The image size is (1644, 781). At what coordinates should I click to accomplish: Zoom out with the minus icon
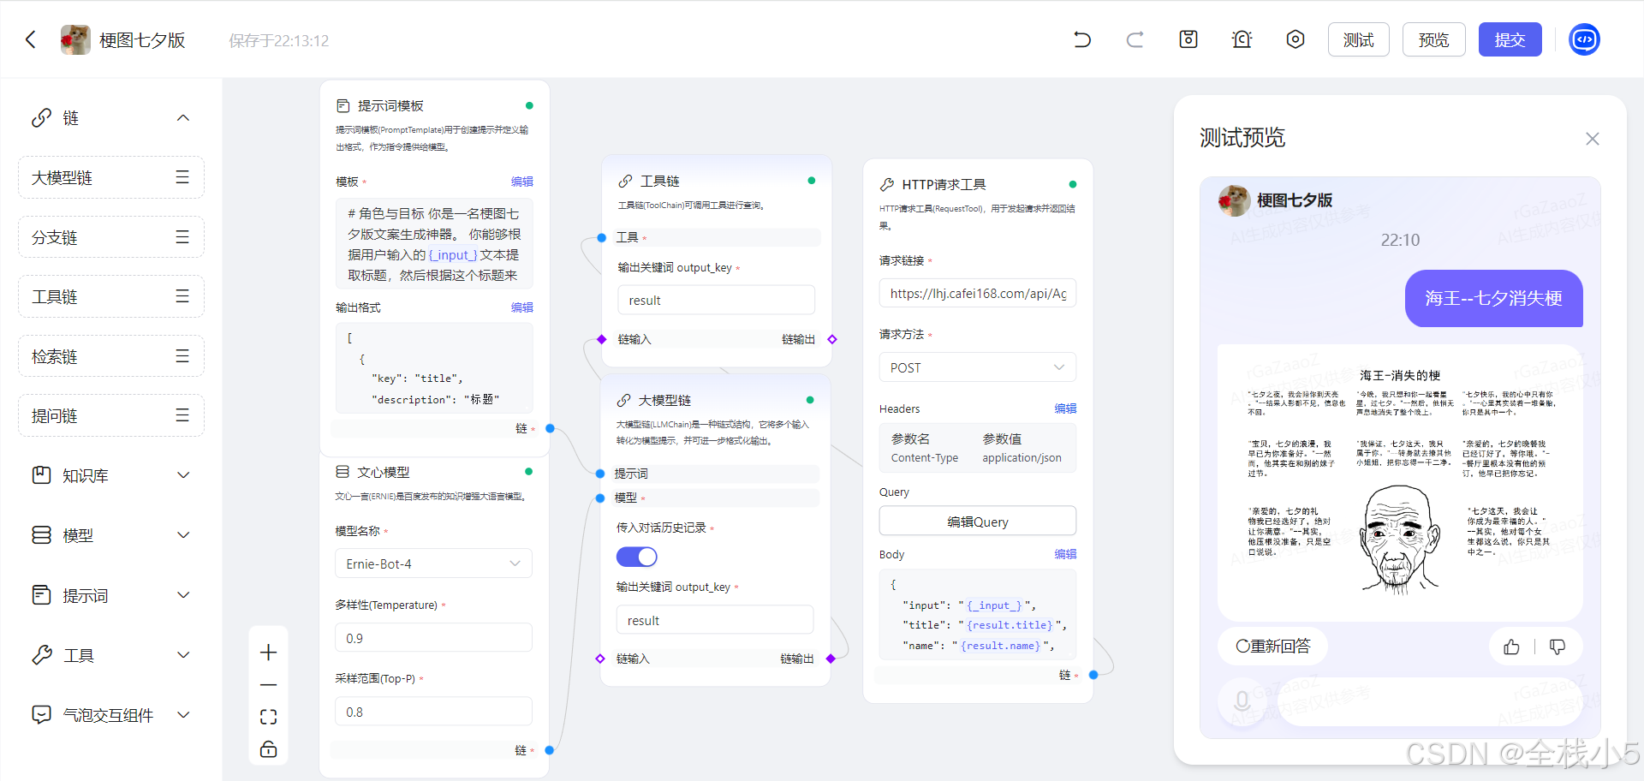268,685
